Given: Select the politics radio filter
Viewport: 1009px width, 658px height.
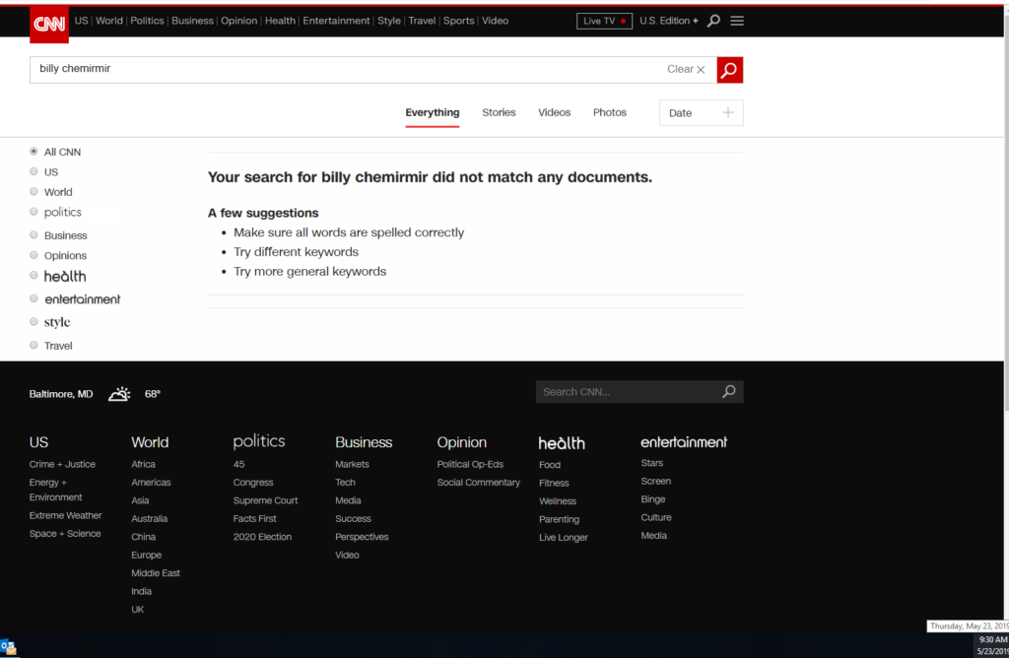Looking at the screenshot, I should [34, 212].
